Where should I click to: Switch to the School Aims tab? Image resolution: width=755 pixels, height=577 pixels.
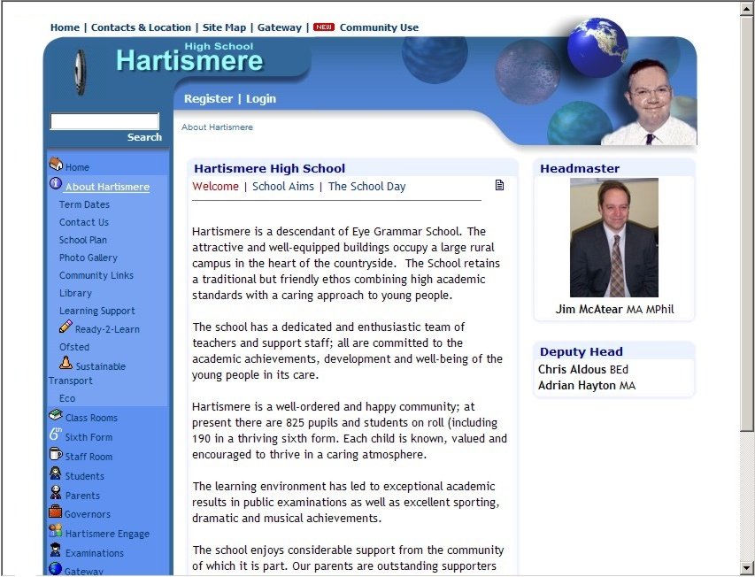(282, 187)
